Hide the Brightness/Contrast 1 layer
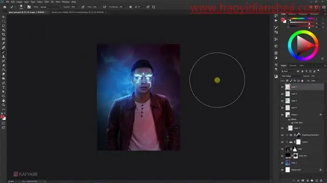The image size is (327, 183). (282, 135)
